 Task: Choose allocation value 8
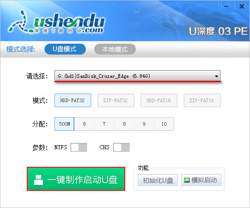pos(124,124)
